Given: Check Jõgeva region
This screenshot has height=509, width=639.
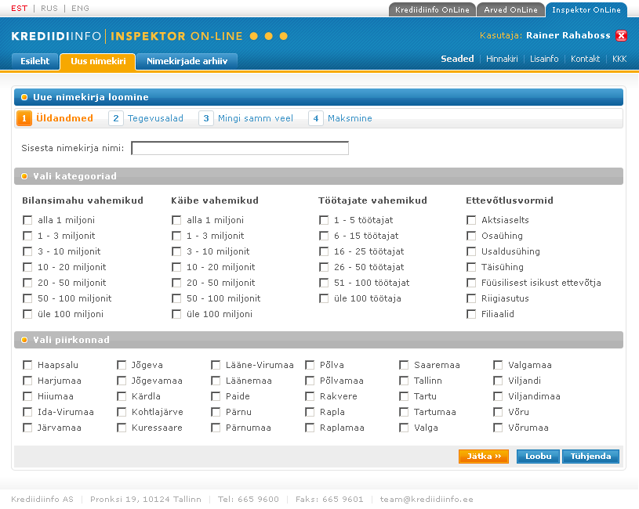Looking at the screenshot, I should [122, 365].
